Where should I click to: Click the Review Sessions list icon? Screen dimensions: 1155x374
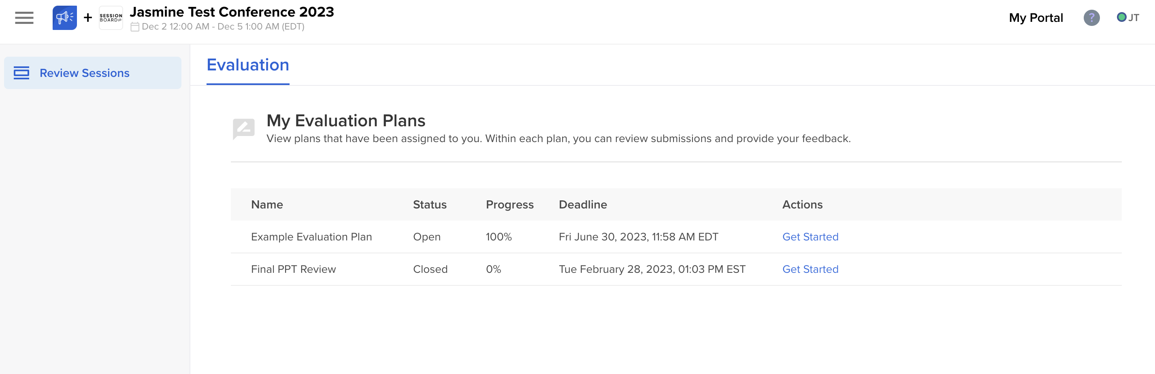pos(21,72)
